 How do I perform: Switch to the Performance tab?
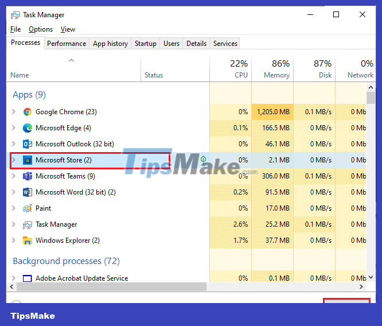67,44
